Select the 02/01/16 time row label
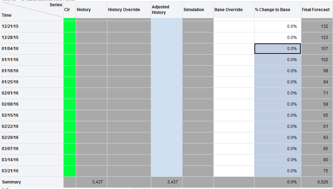Screen dimensions: 333x189 point(32,93)
